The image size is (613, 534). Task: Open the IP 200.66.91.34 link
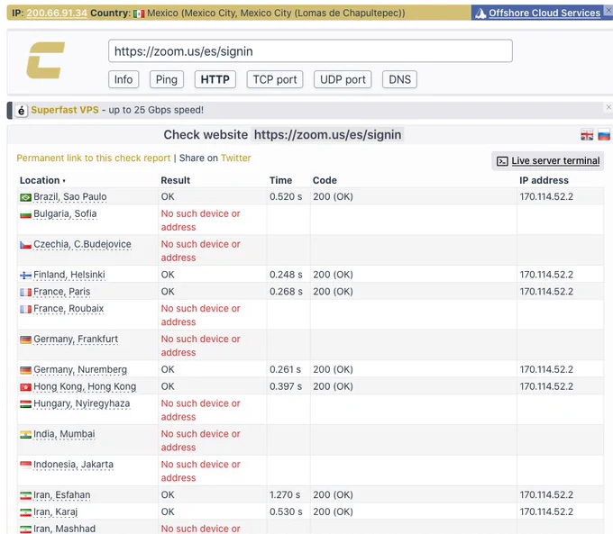tap(57, 13)
